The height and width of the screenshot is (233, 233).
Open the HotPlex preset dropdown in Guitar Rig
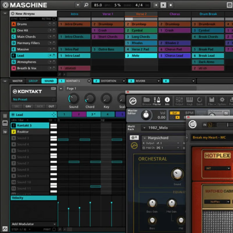pos(217,168)
